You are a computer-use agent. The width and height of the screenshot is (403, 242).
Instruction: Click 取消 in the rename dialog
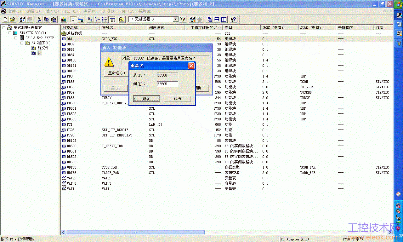(x=177, y=99)
